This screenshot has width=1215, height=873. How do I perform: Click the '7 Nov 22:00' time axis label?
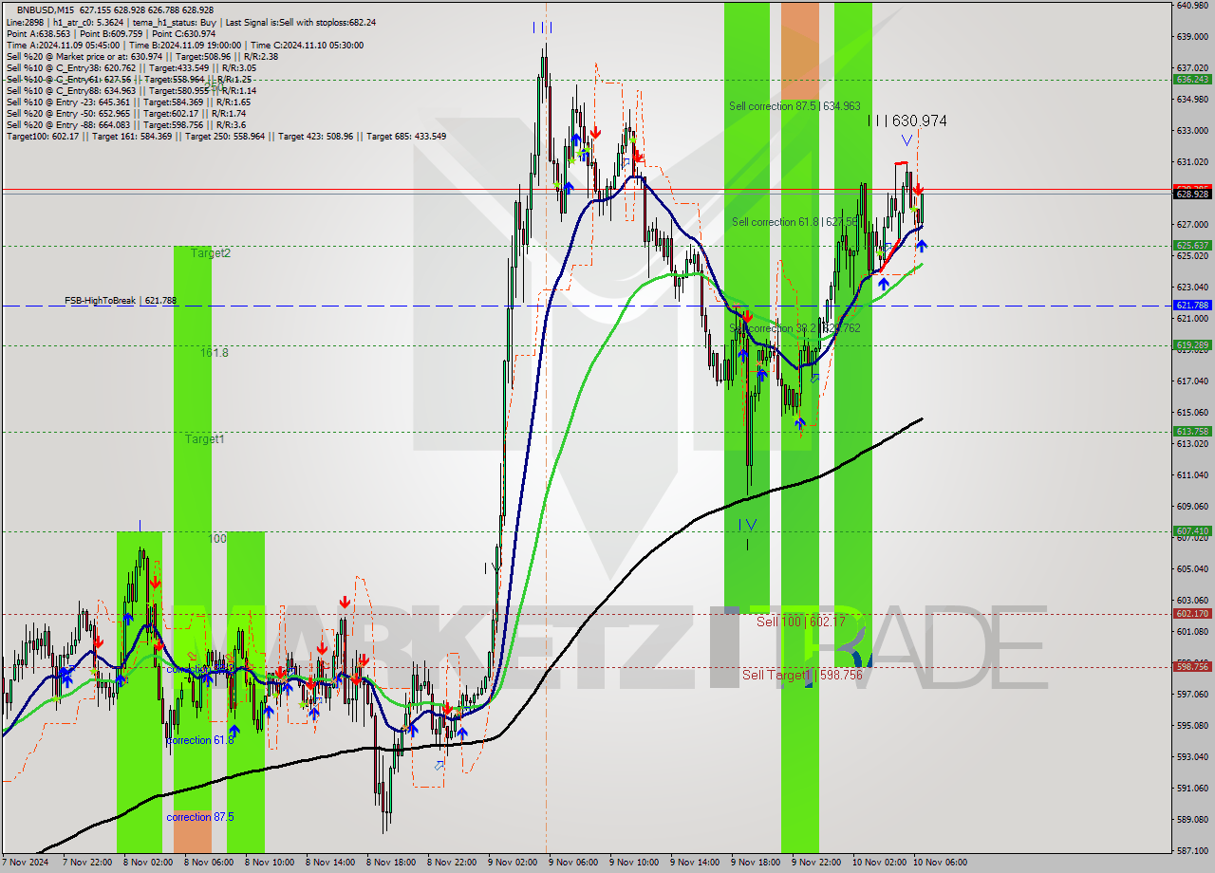tap(88, 864)
